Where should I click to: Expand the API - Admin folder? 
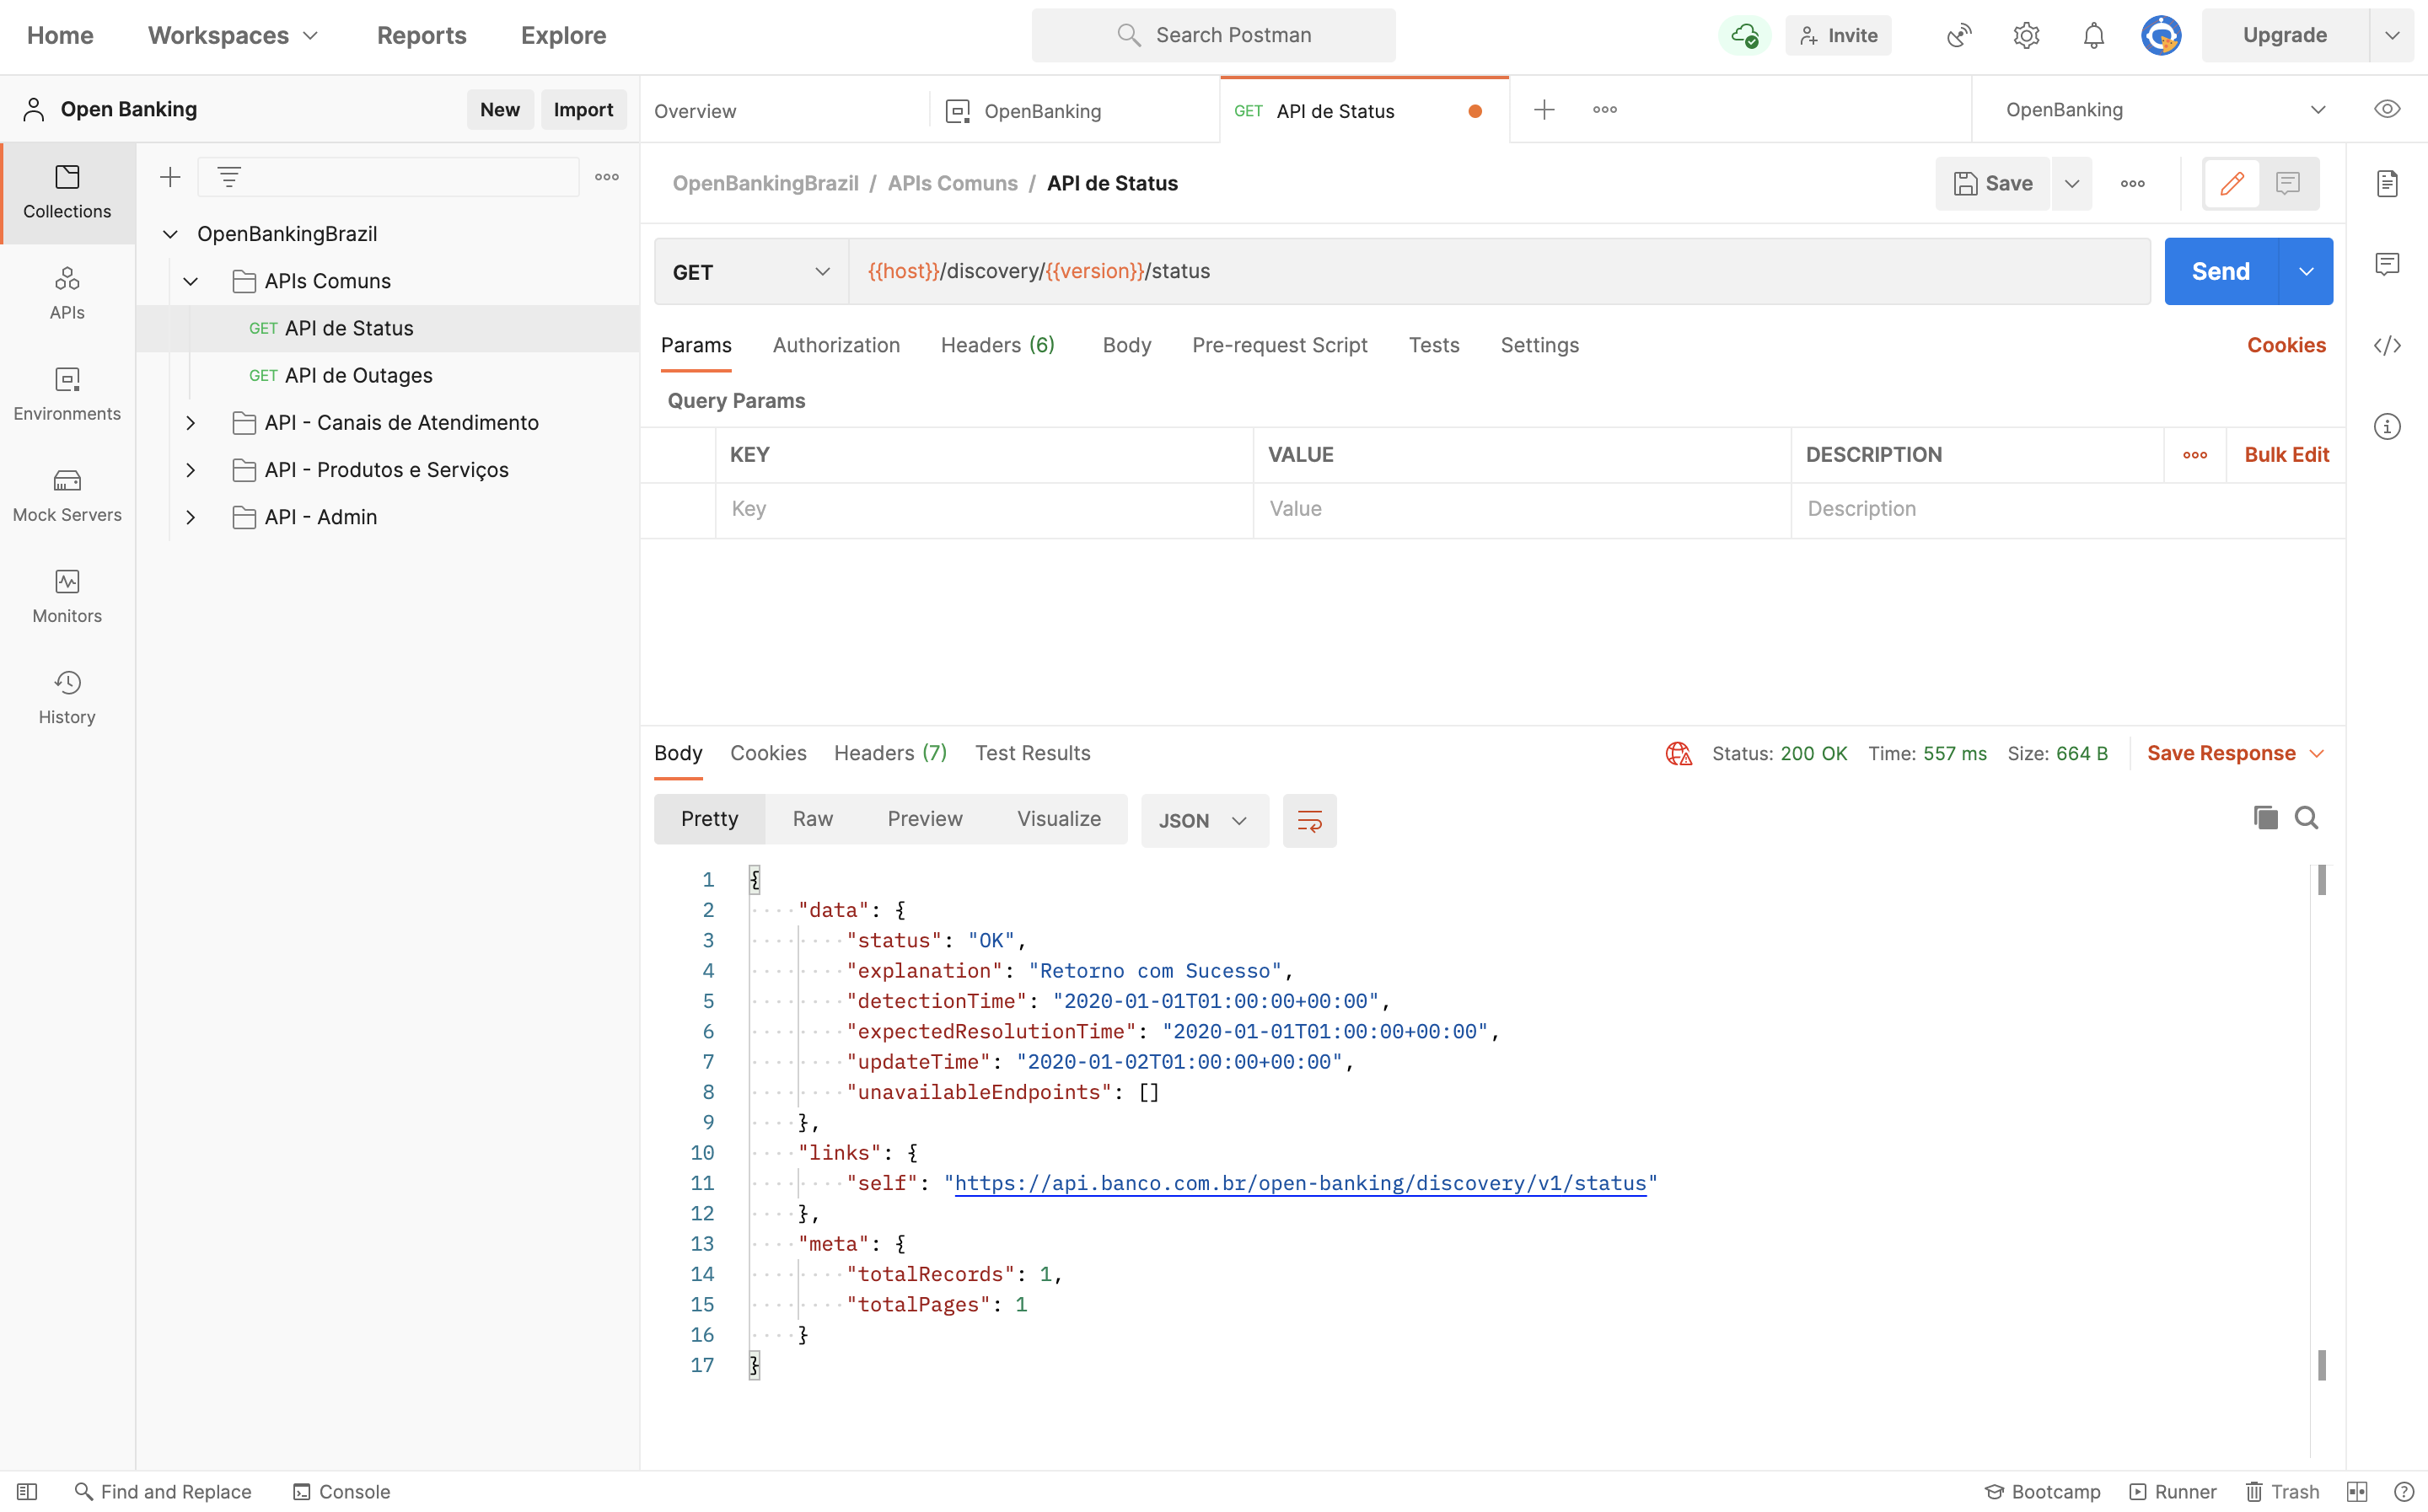(190, 517)
